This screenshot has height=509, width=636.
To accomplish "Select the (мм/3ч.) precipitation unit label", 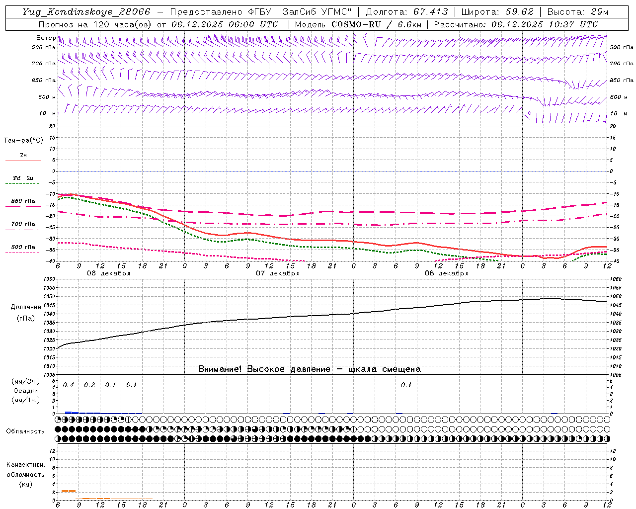I will point(26,381).
